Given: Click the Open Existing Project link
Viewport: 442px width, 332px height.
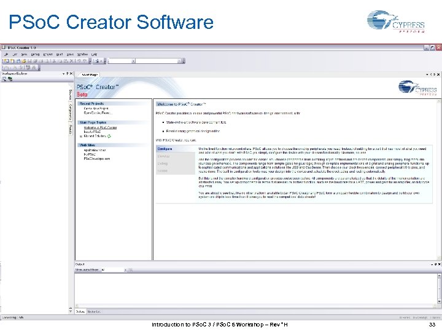Looking at the screenshot, I should click(98, 113).
